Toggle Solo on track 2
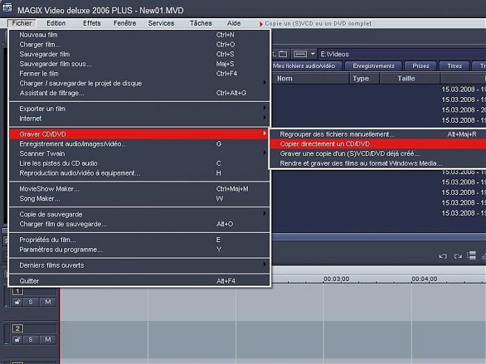 pyautogui.click(x=31, y=340)
